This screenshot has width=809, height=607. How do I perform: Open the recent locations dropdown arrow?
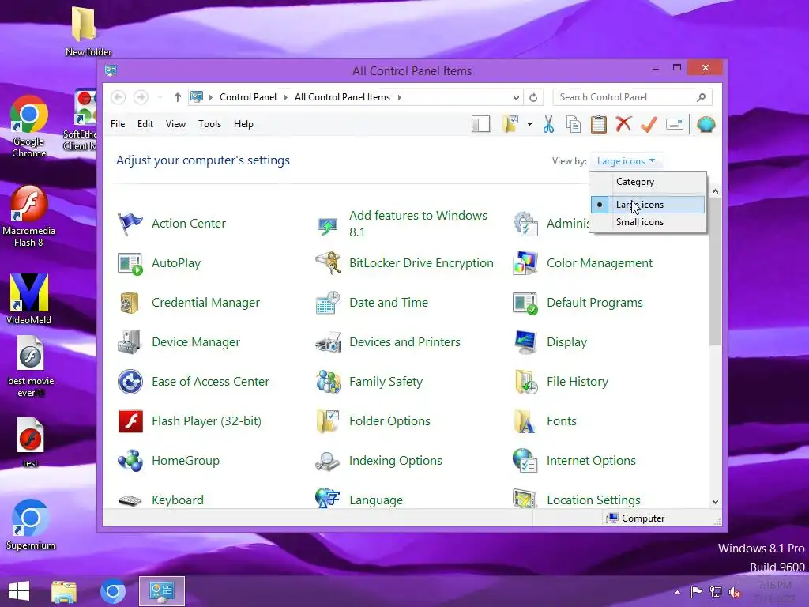coord(160,97)
